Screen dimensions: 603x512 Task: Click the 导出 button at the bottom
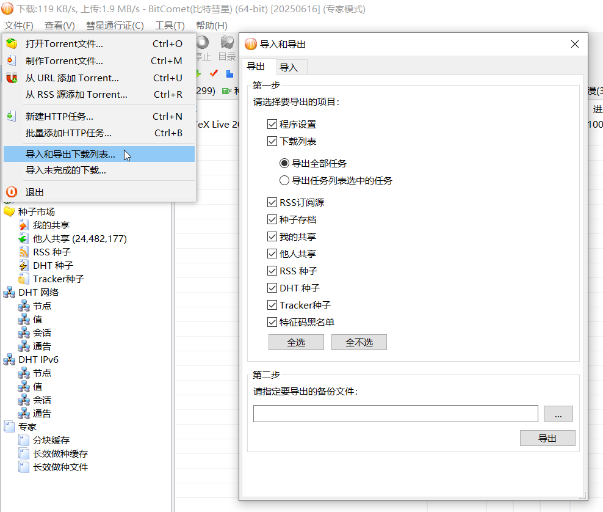tap(547, 439)
